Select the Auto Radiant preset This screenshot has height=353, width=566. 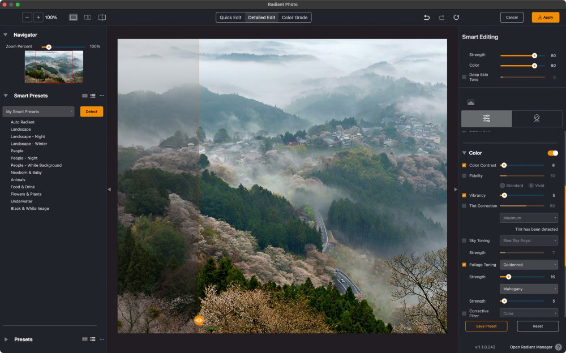(23, 122)
